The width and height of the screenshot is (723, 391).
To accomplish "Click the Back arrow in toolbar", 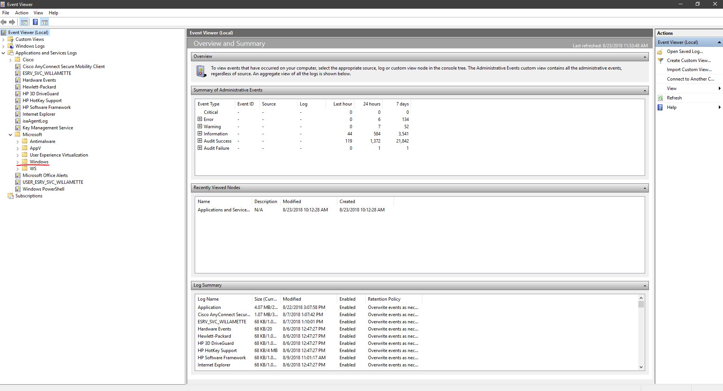I will point(4,22).
